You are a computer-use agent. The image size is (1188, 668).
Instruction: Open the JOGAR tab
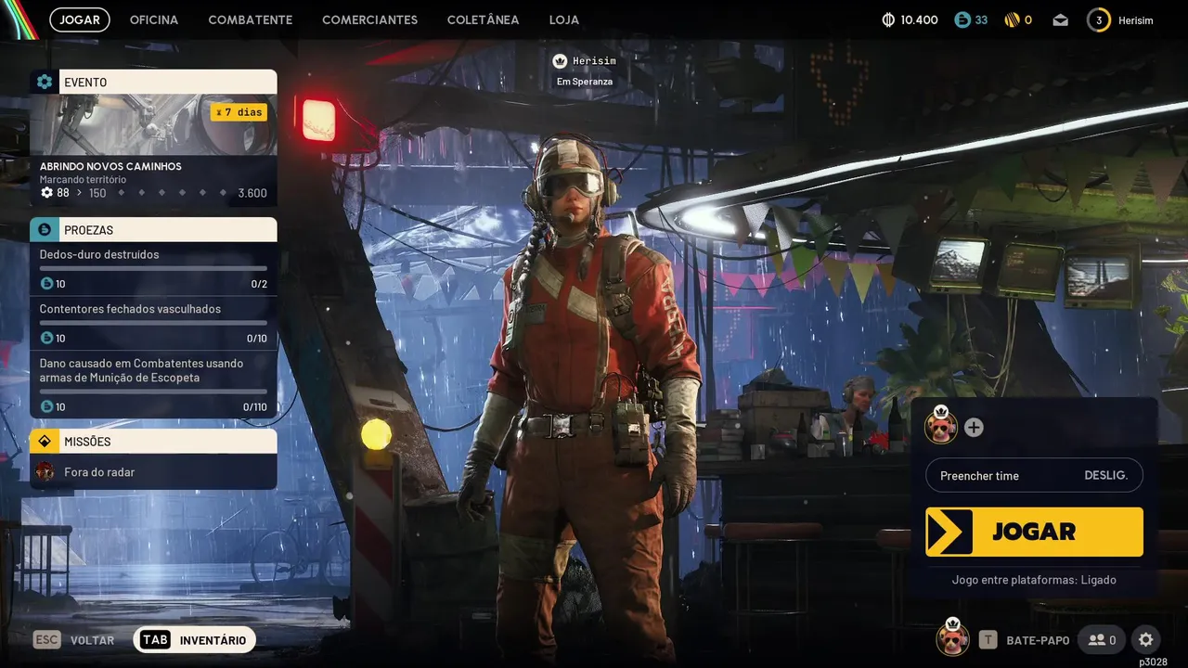pos(80,19)
